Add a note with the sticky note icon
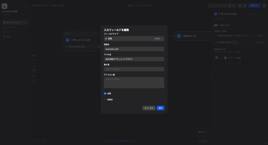Screen dimensions: 268x145 tap(34, 60)
